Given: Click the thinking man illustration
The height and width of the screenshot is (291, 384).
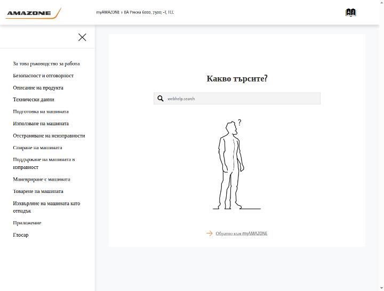Looking at the screenshot, I should click(x=237, y=164).
